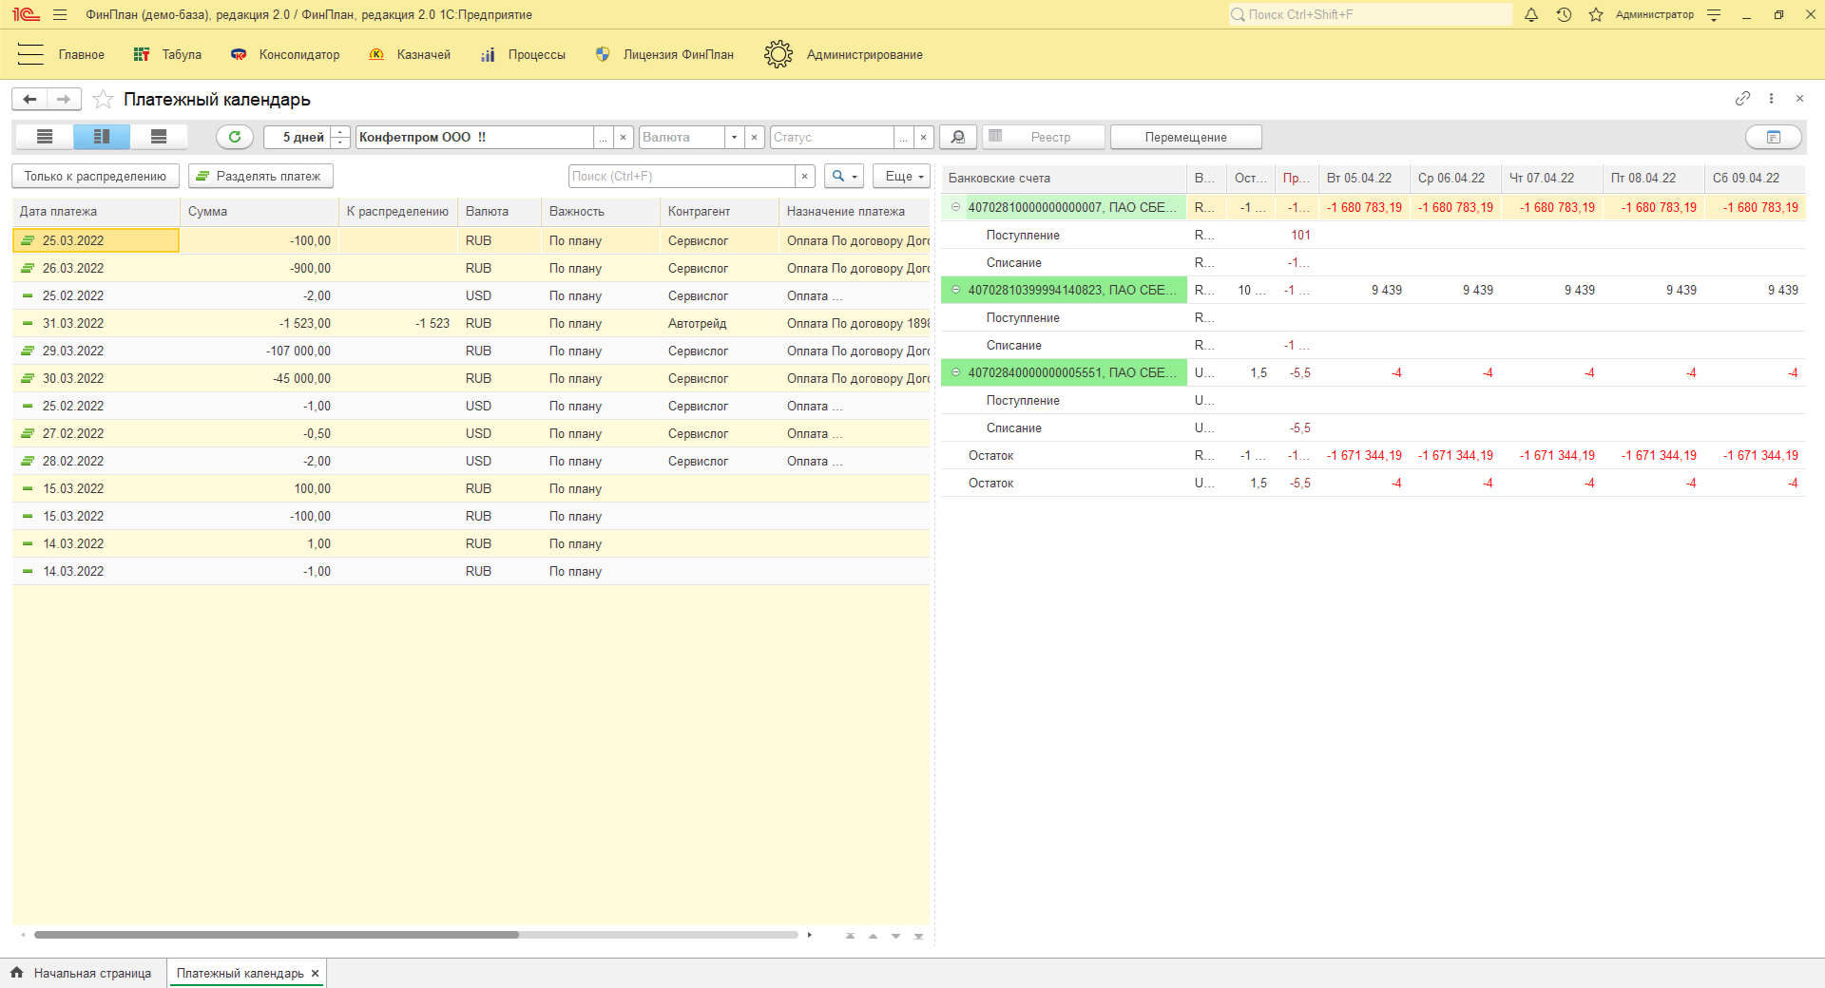Image resolution: width=1825 pixels, height=988 pixels.
Task: Switch to split two-panel layout view
Action: coord(102,137)
